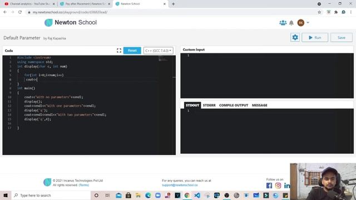Click the int main() code line
This screenshot has height=200, width=356.
click(26, 88)
